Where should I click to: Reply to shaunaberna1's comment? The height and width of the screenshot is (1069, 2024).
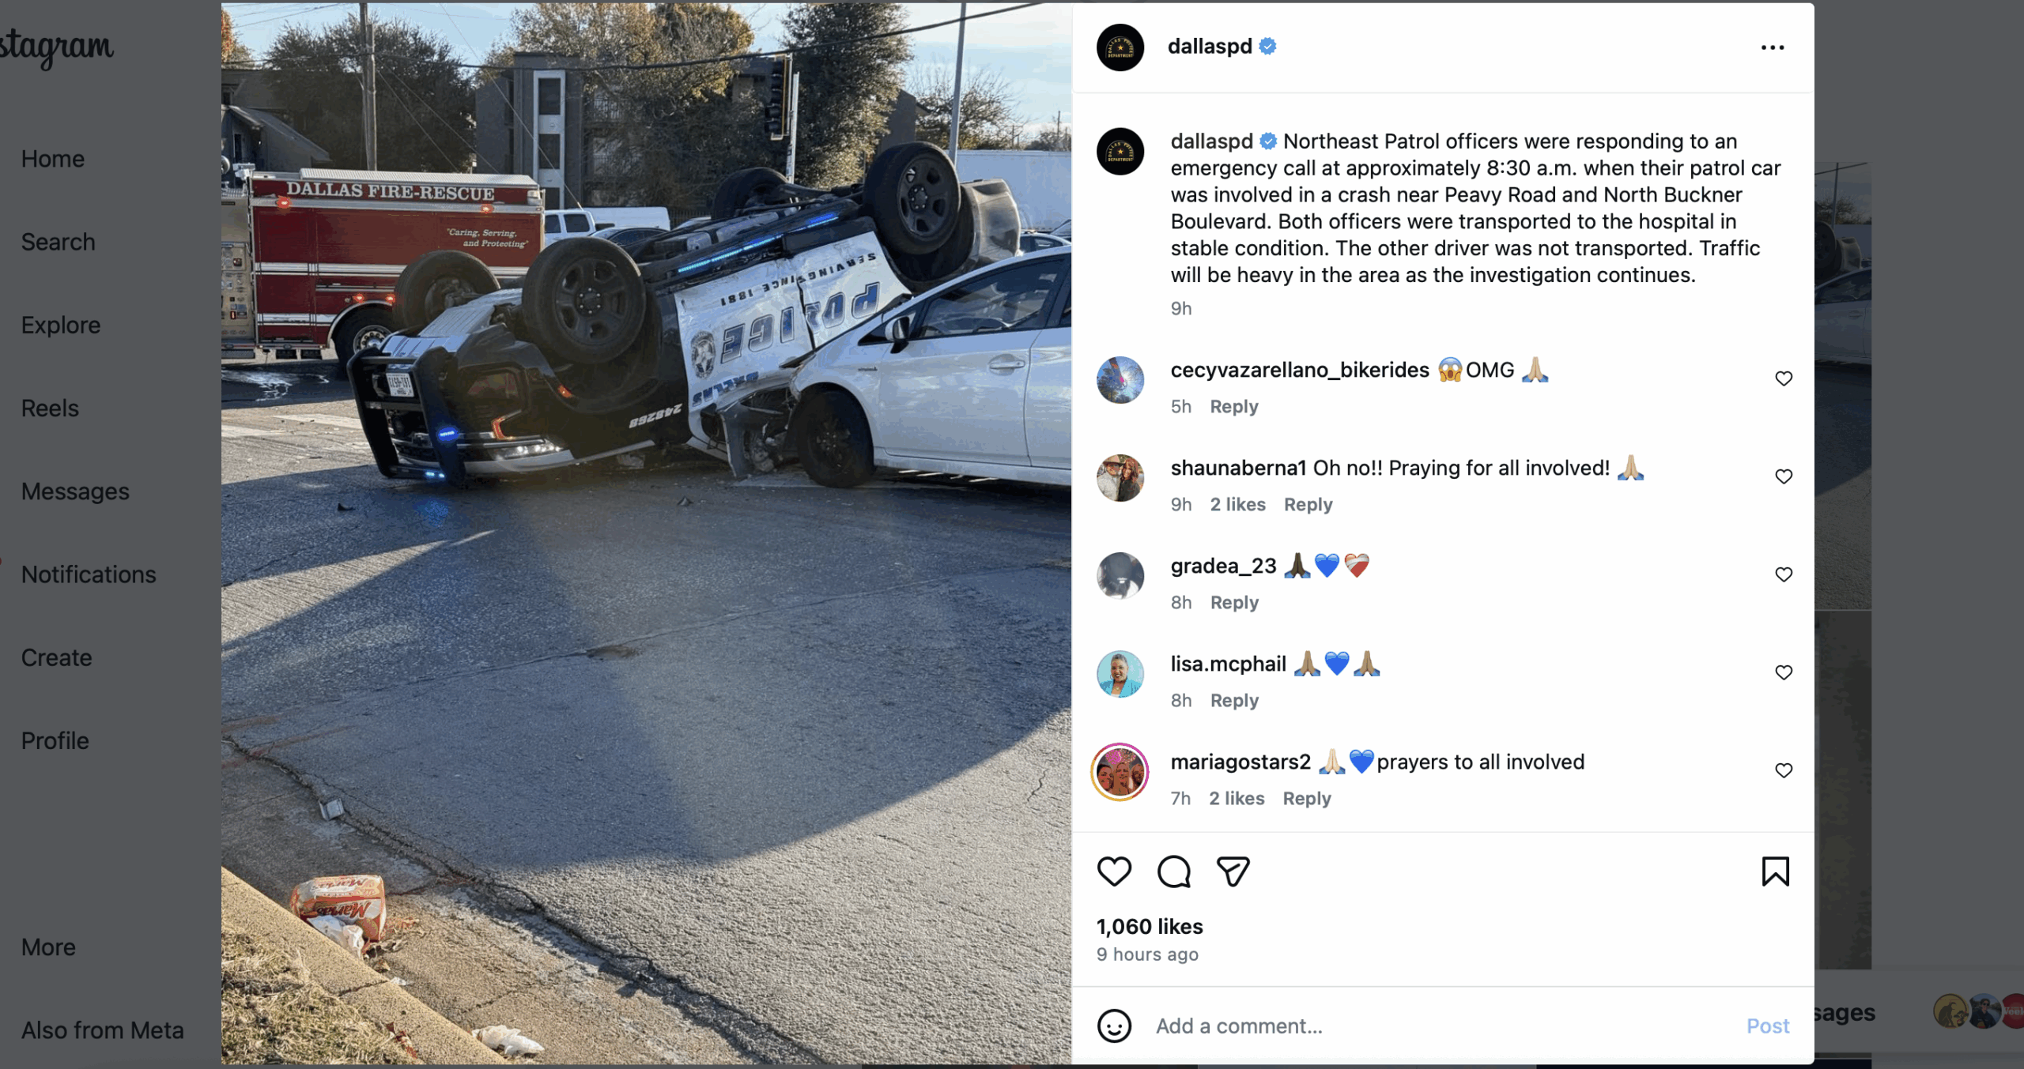click(x=1308, y=504)
